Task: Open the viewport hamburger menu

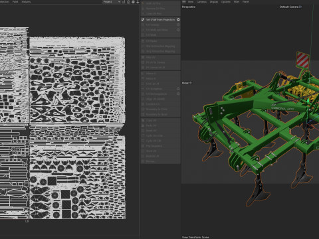Action: (184, 2)
